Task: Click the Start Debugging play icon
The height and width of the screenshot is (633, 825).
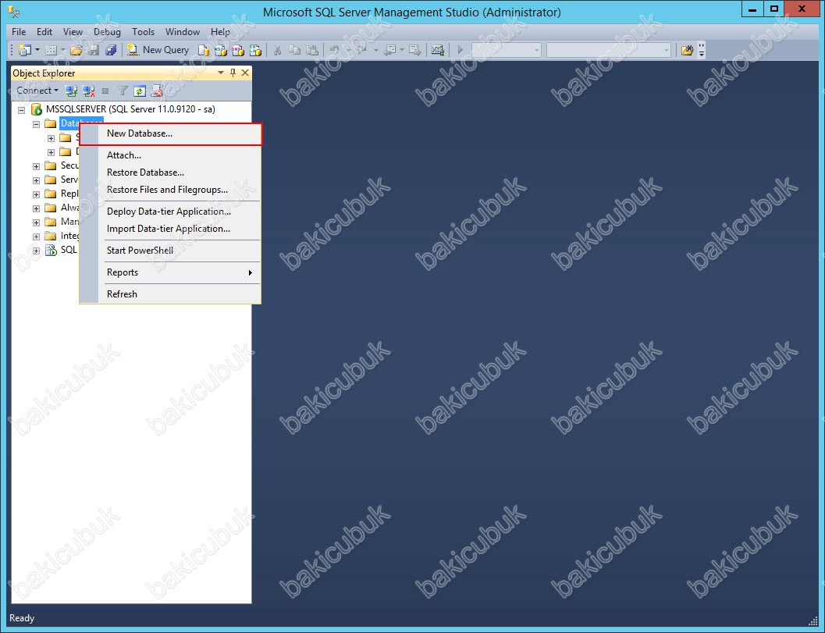Action: point(461,50)
